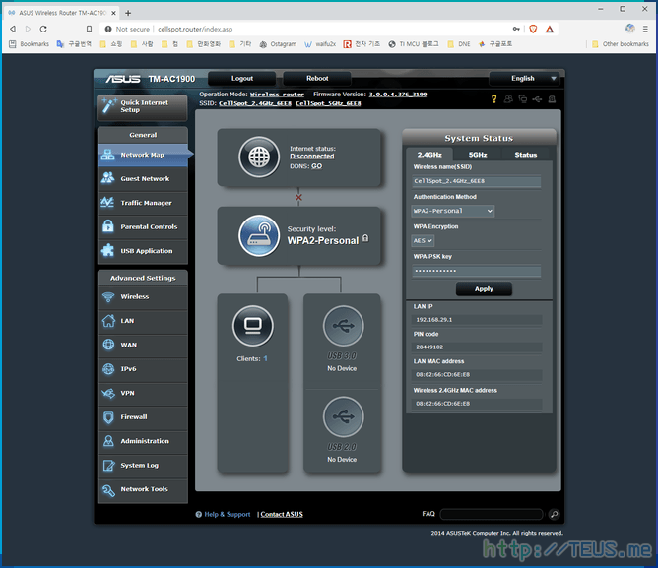Click the router security level icon
This screenshot has width=658, height=568.
click(x=259, y=235)
